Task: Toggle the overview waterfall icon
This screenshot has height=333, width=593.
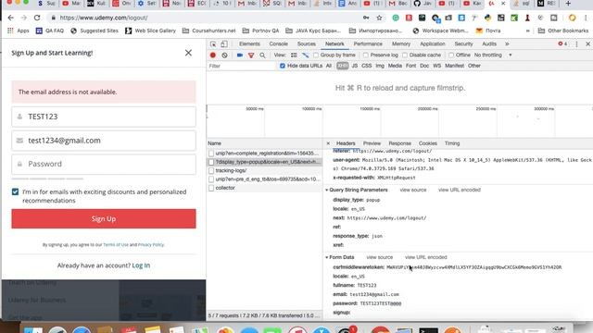Action: (305, 55)
